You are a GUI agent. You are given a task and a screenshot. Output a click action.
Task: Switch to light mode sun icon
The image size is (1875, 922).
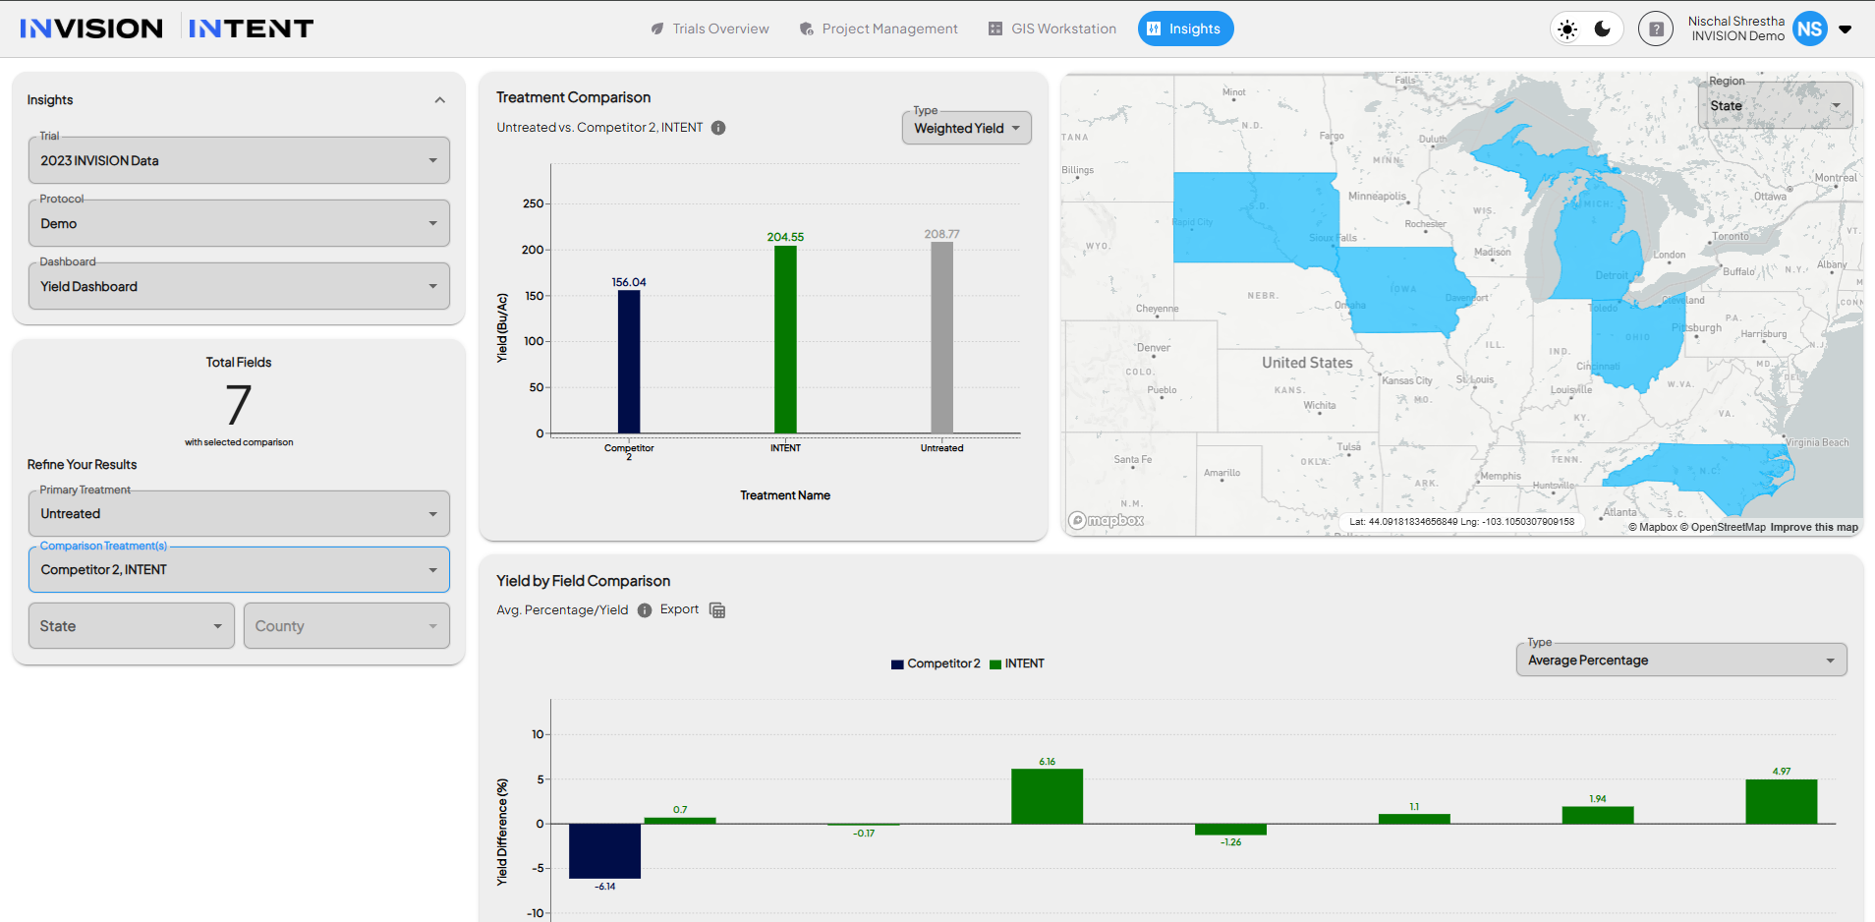1567,29
